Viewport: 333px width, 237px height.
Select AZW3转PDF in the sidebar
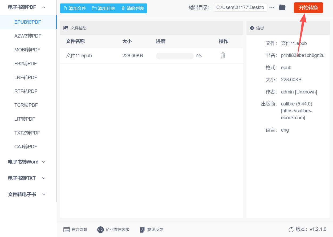(x=28, y=36)
